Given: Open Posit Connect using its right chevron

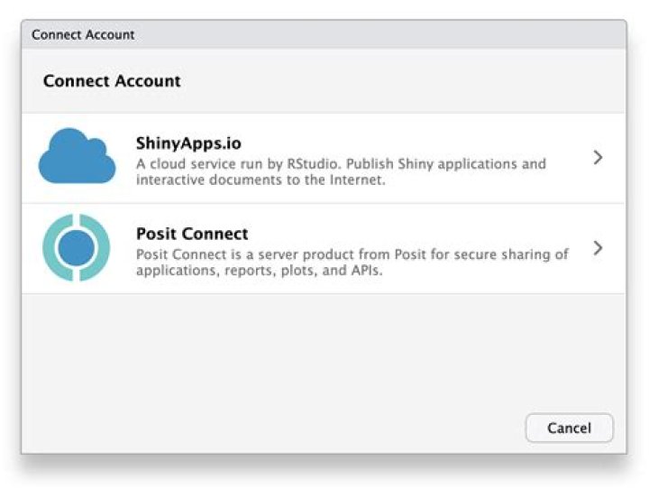Looking at the screenshot, I should (598, 248).
